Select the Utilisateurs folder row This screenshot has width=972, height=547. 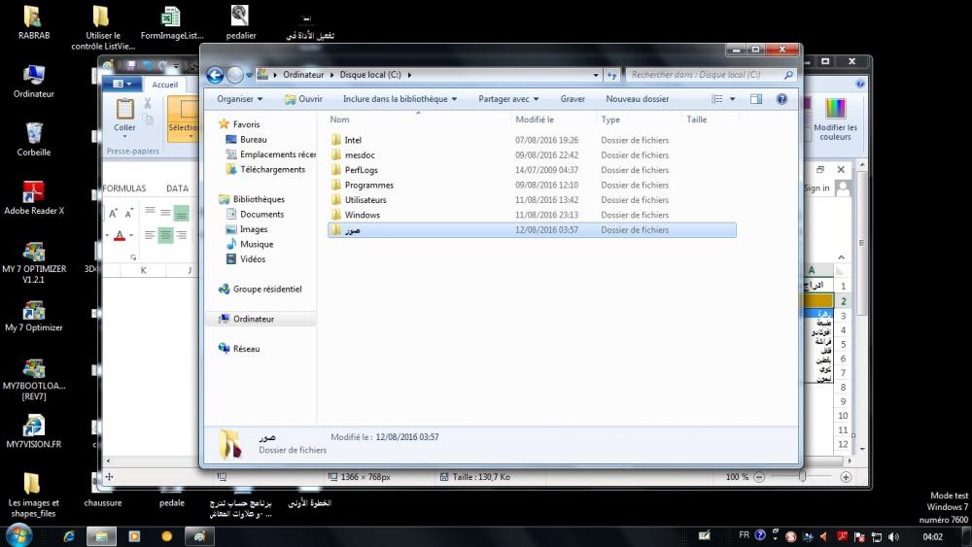pyautogui.click(x=532, y=199)
